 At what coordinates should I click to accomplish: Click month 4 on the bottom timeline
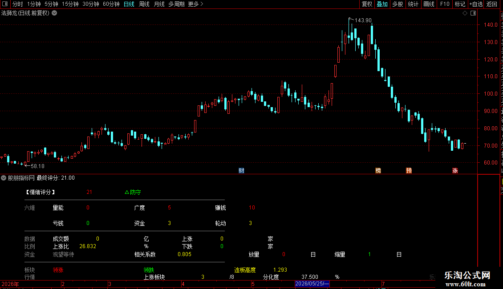(183, 284)
